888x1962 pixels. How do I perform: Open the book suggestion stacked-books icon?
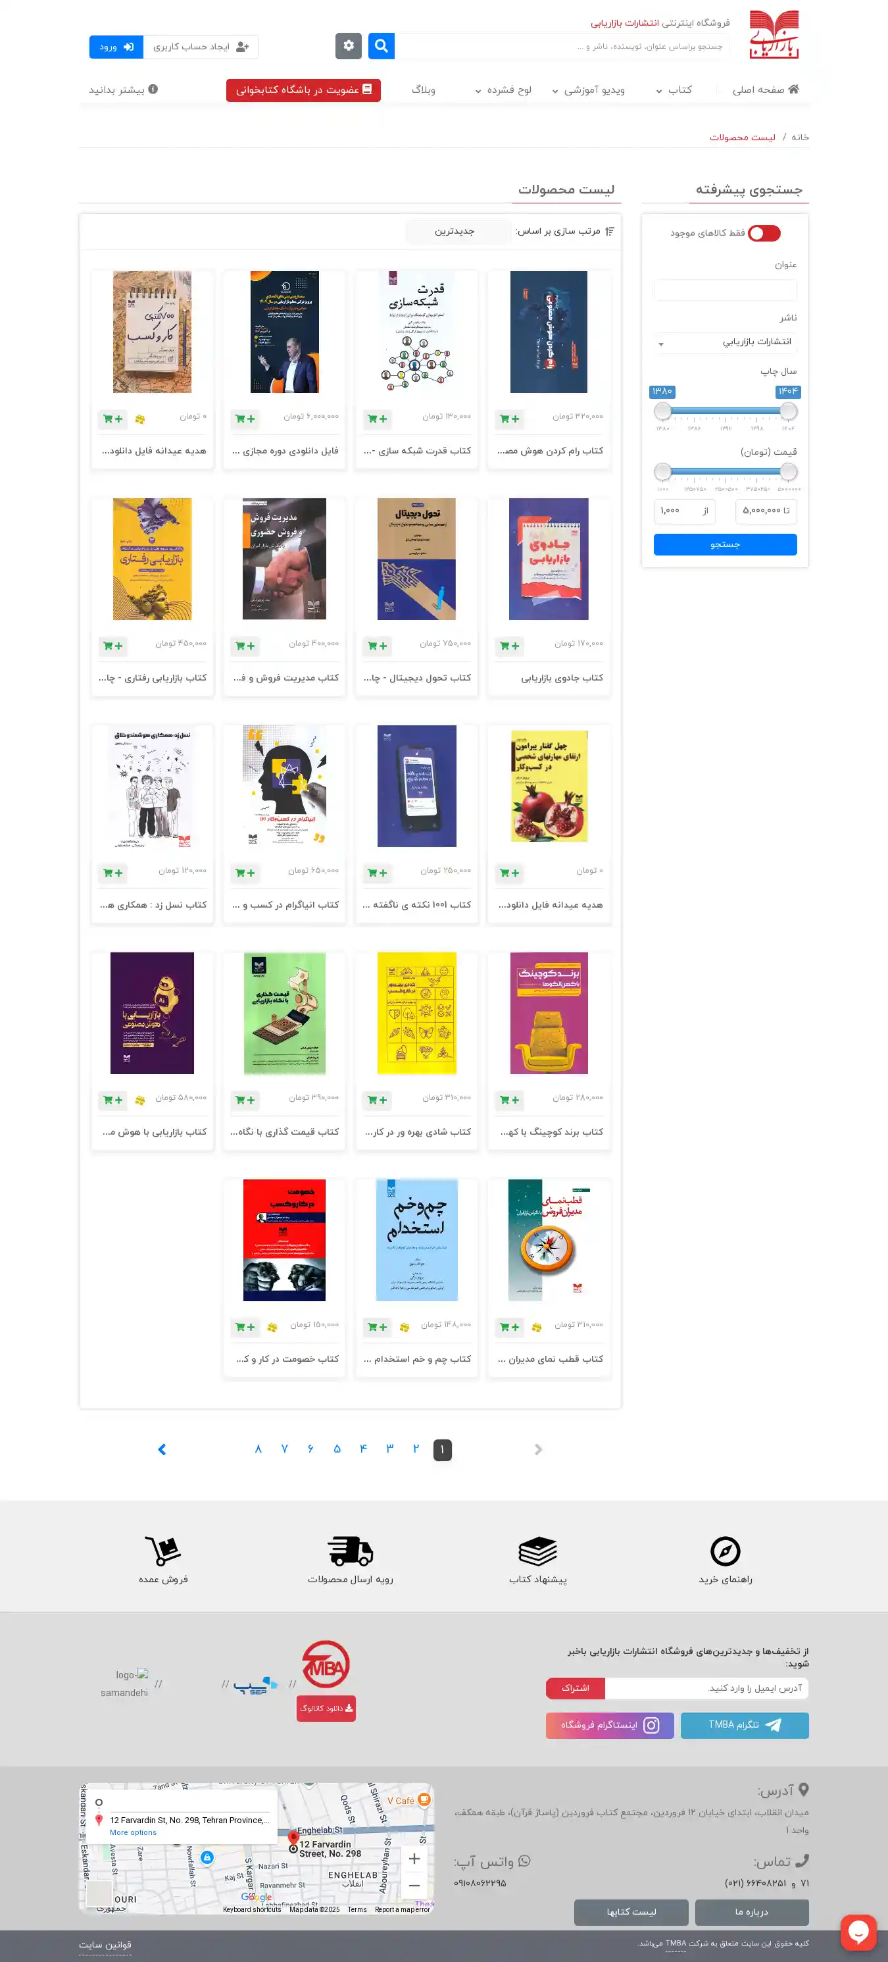538,1551
